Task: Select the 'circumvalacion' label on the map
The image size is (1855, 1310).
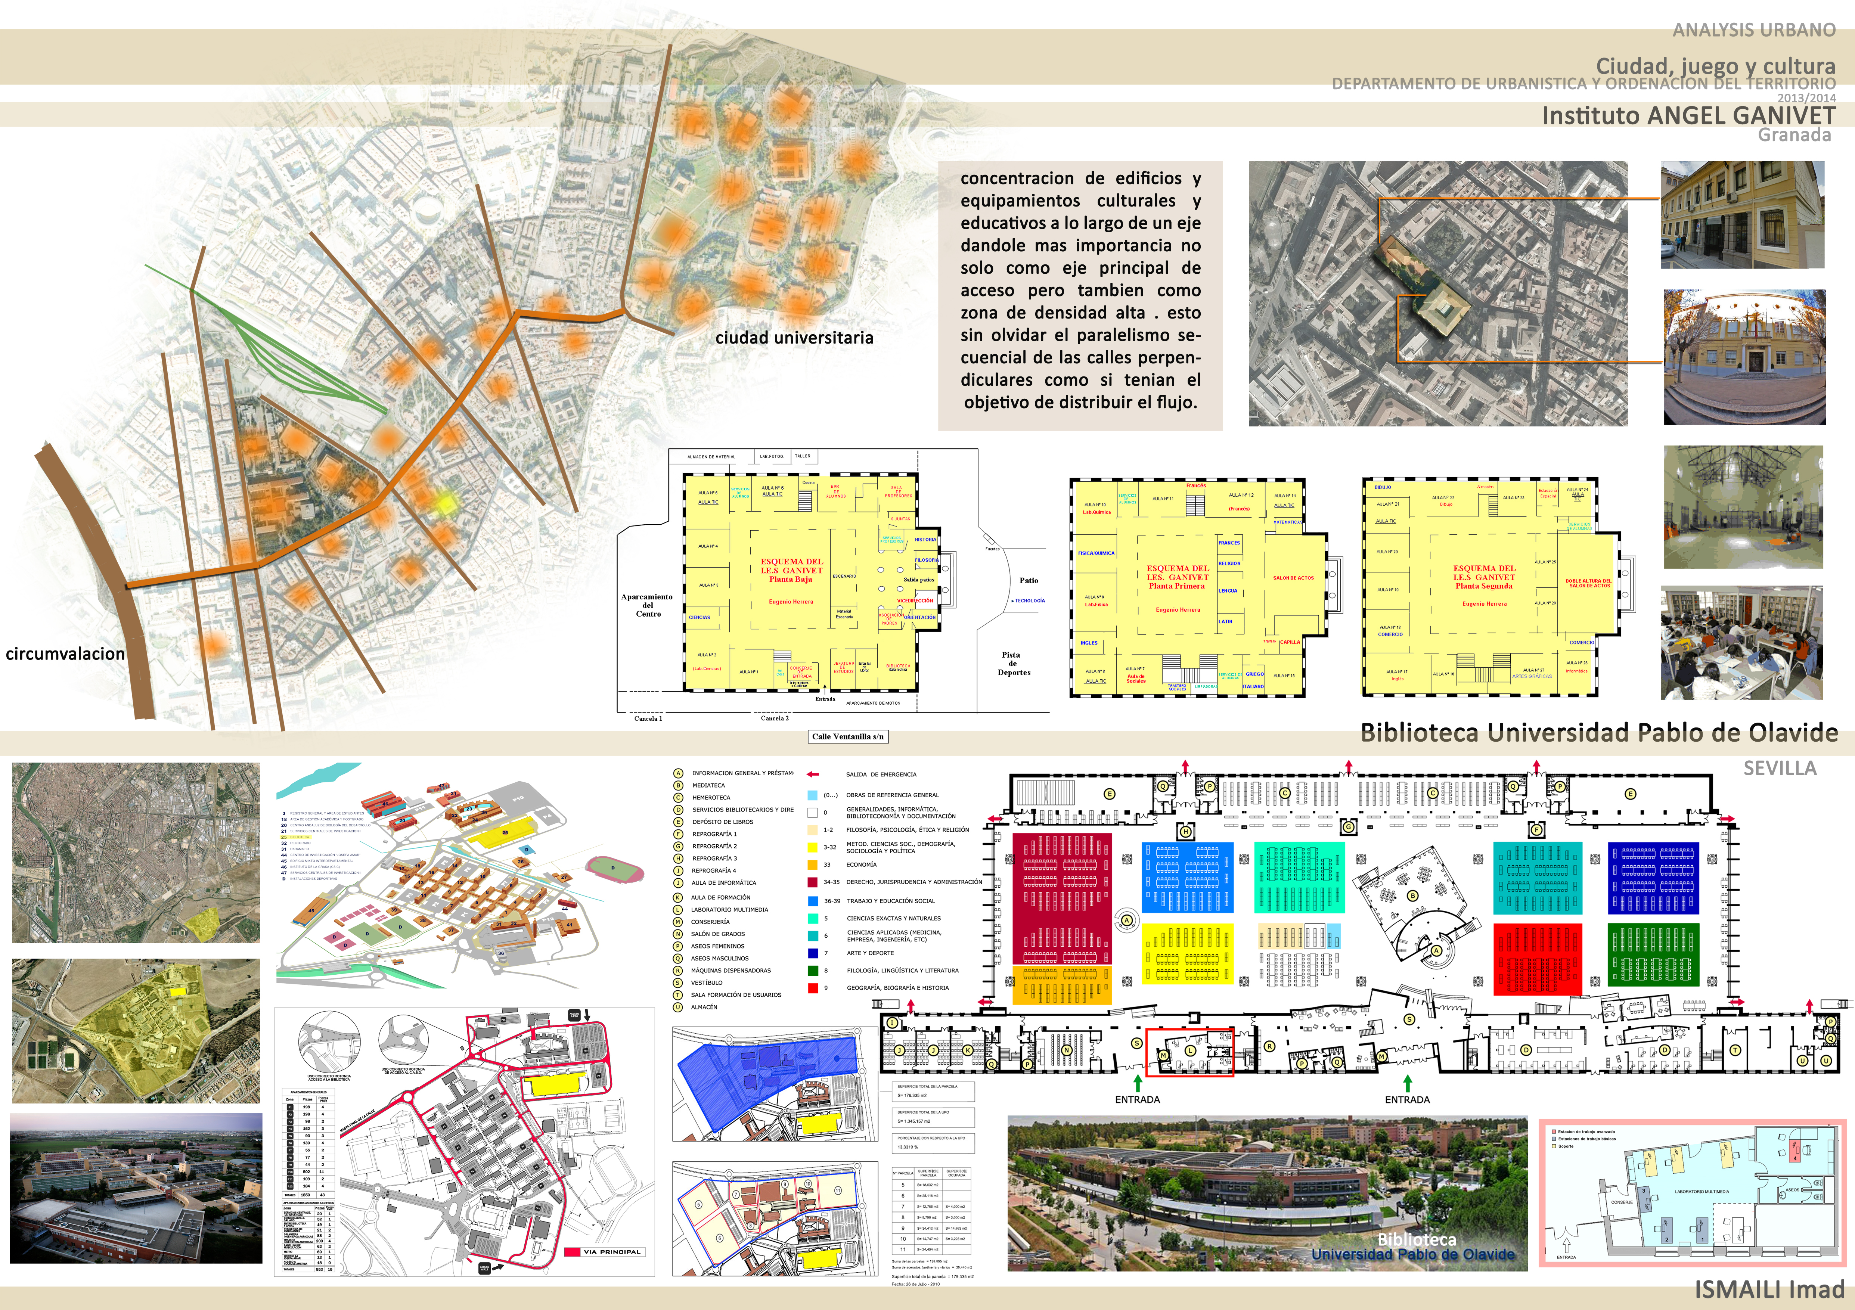Action: [65, 654]
